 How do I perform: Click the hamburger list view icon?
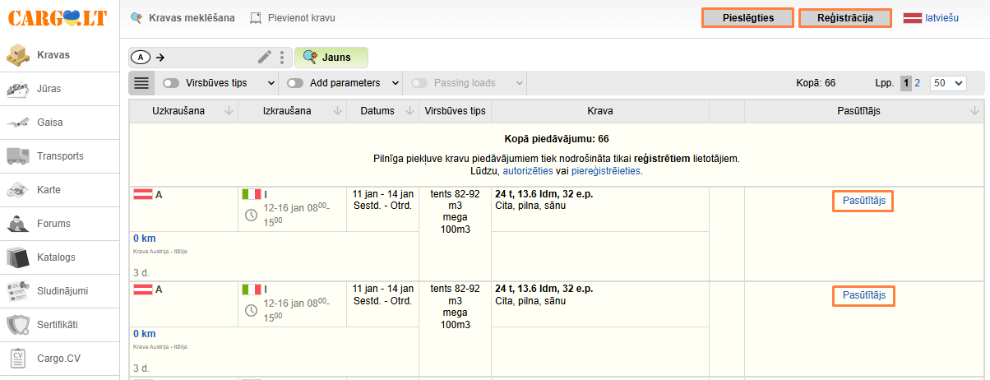click(x=141, y=83)
